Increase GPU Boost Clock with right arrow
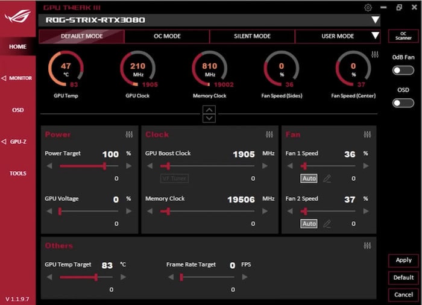 pos(265,166)
